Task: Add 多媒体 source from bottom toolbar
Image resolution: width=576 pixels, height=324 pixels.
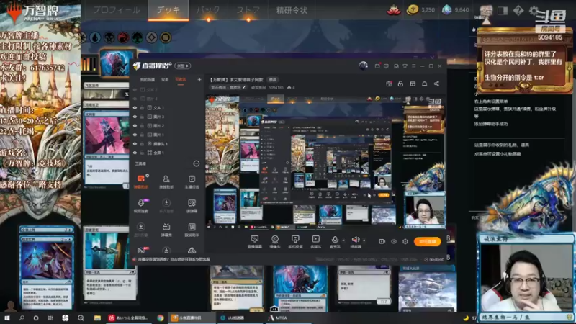Action: [x=315, y=242]
